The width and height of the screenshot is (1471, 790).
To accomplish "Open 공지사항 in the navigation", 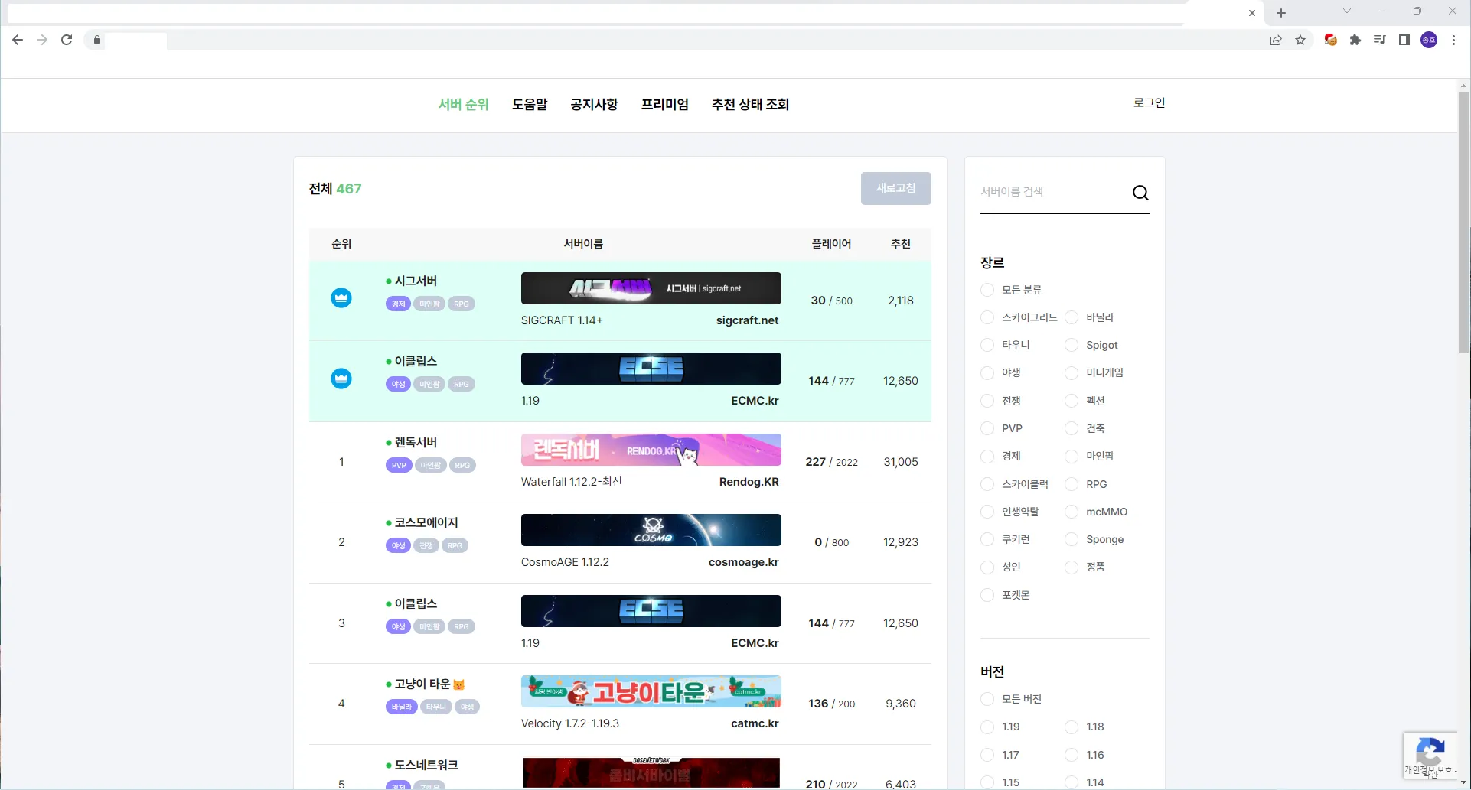I will pos(594,104).
